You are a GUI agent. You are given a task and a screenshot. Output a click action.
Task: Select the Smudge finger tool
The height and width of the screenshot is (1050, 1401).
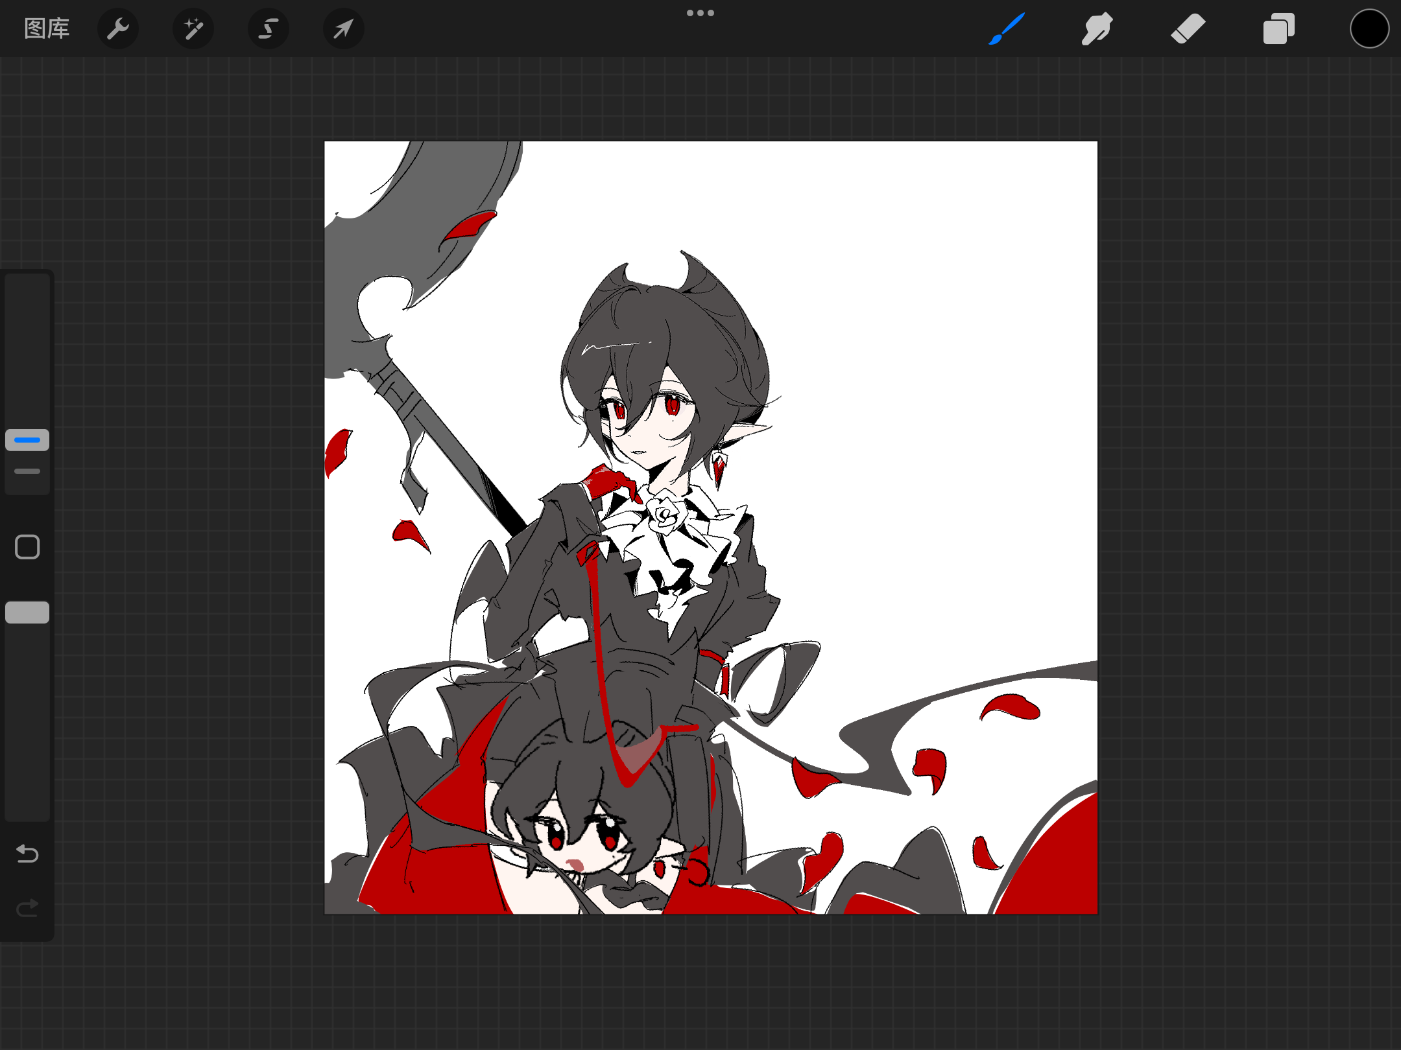click(x=1097, y=29)
